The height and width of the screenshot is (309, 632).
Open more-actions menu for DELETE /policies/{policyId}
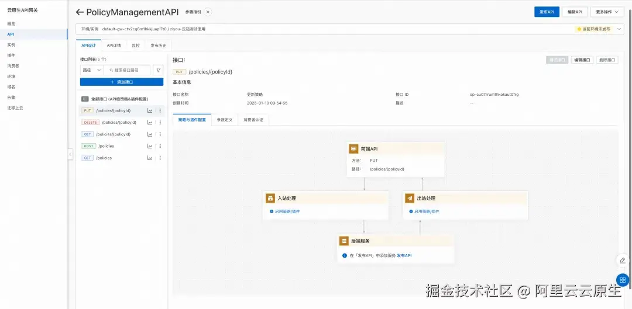160,122
